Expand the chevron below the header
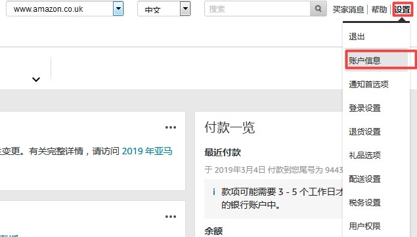 pos(36,79)
